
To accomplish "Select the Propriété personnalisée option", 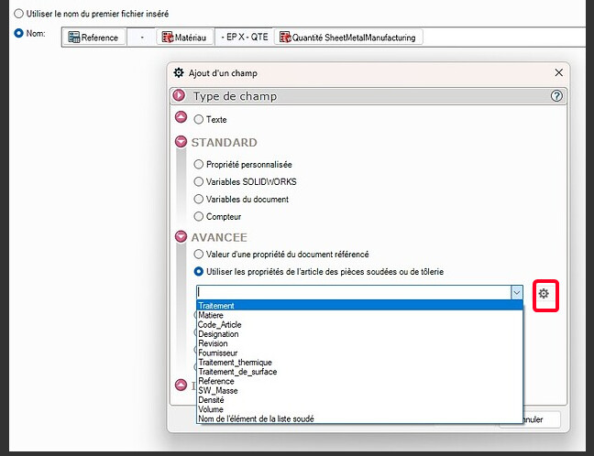I will (199, 164).
